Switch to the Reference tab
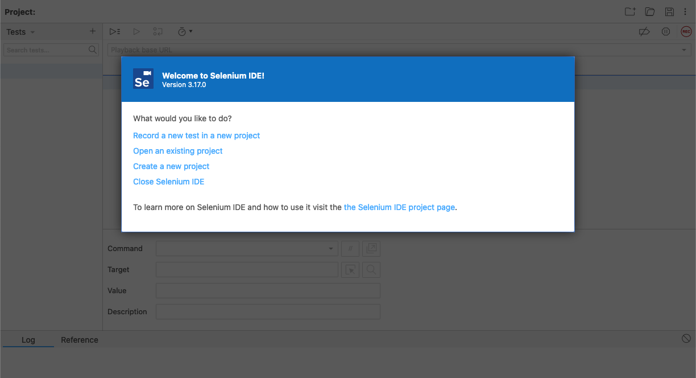The image size is (696, 378). 79,340
